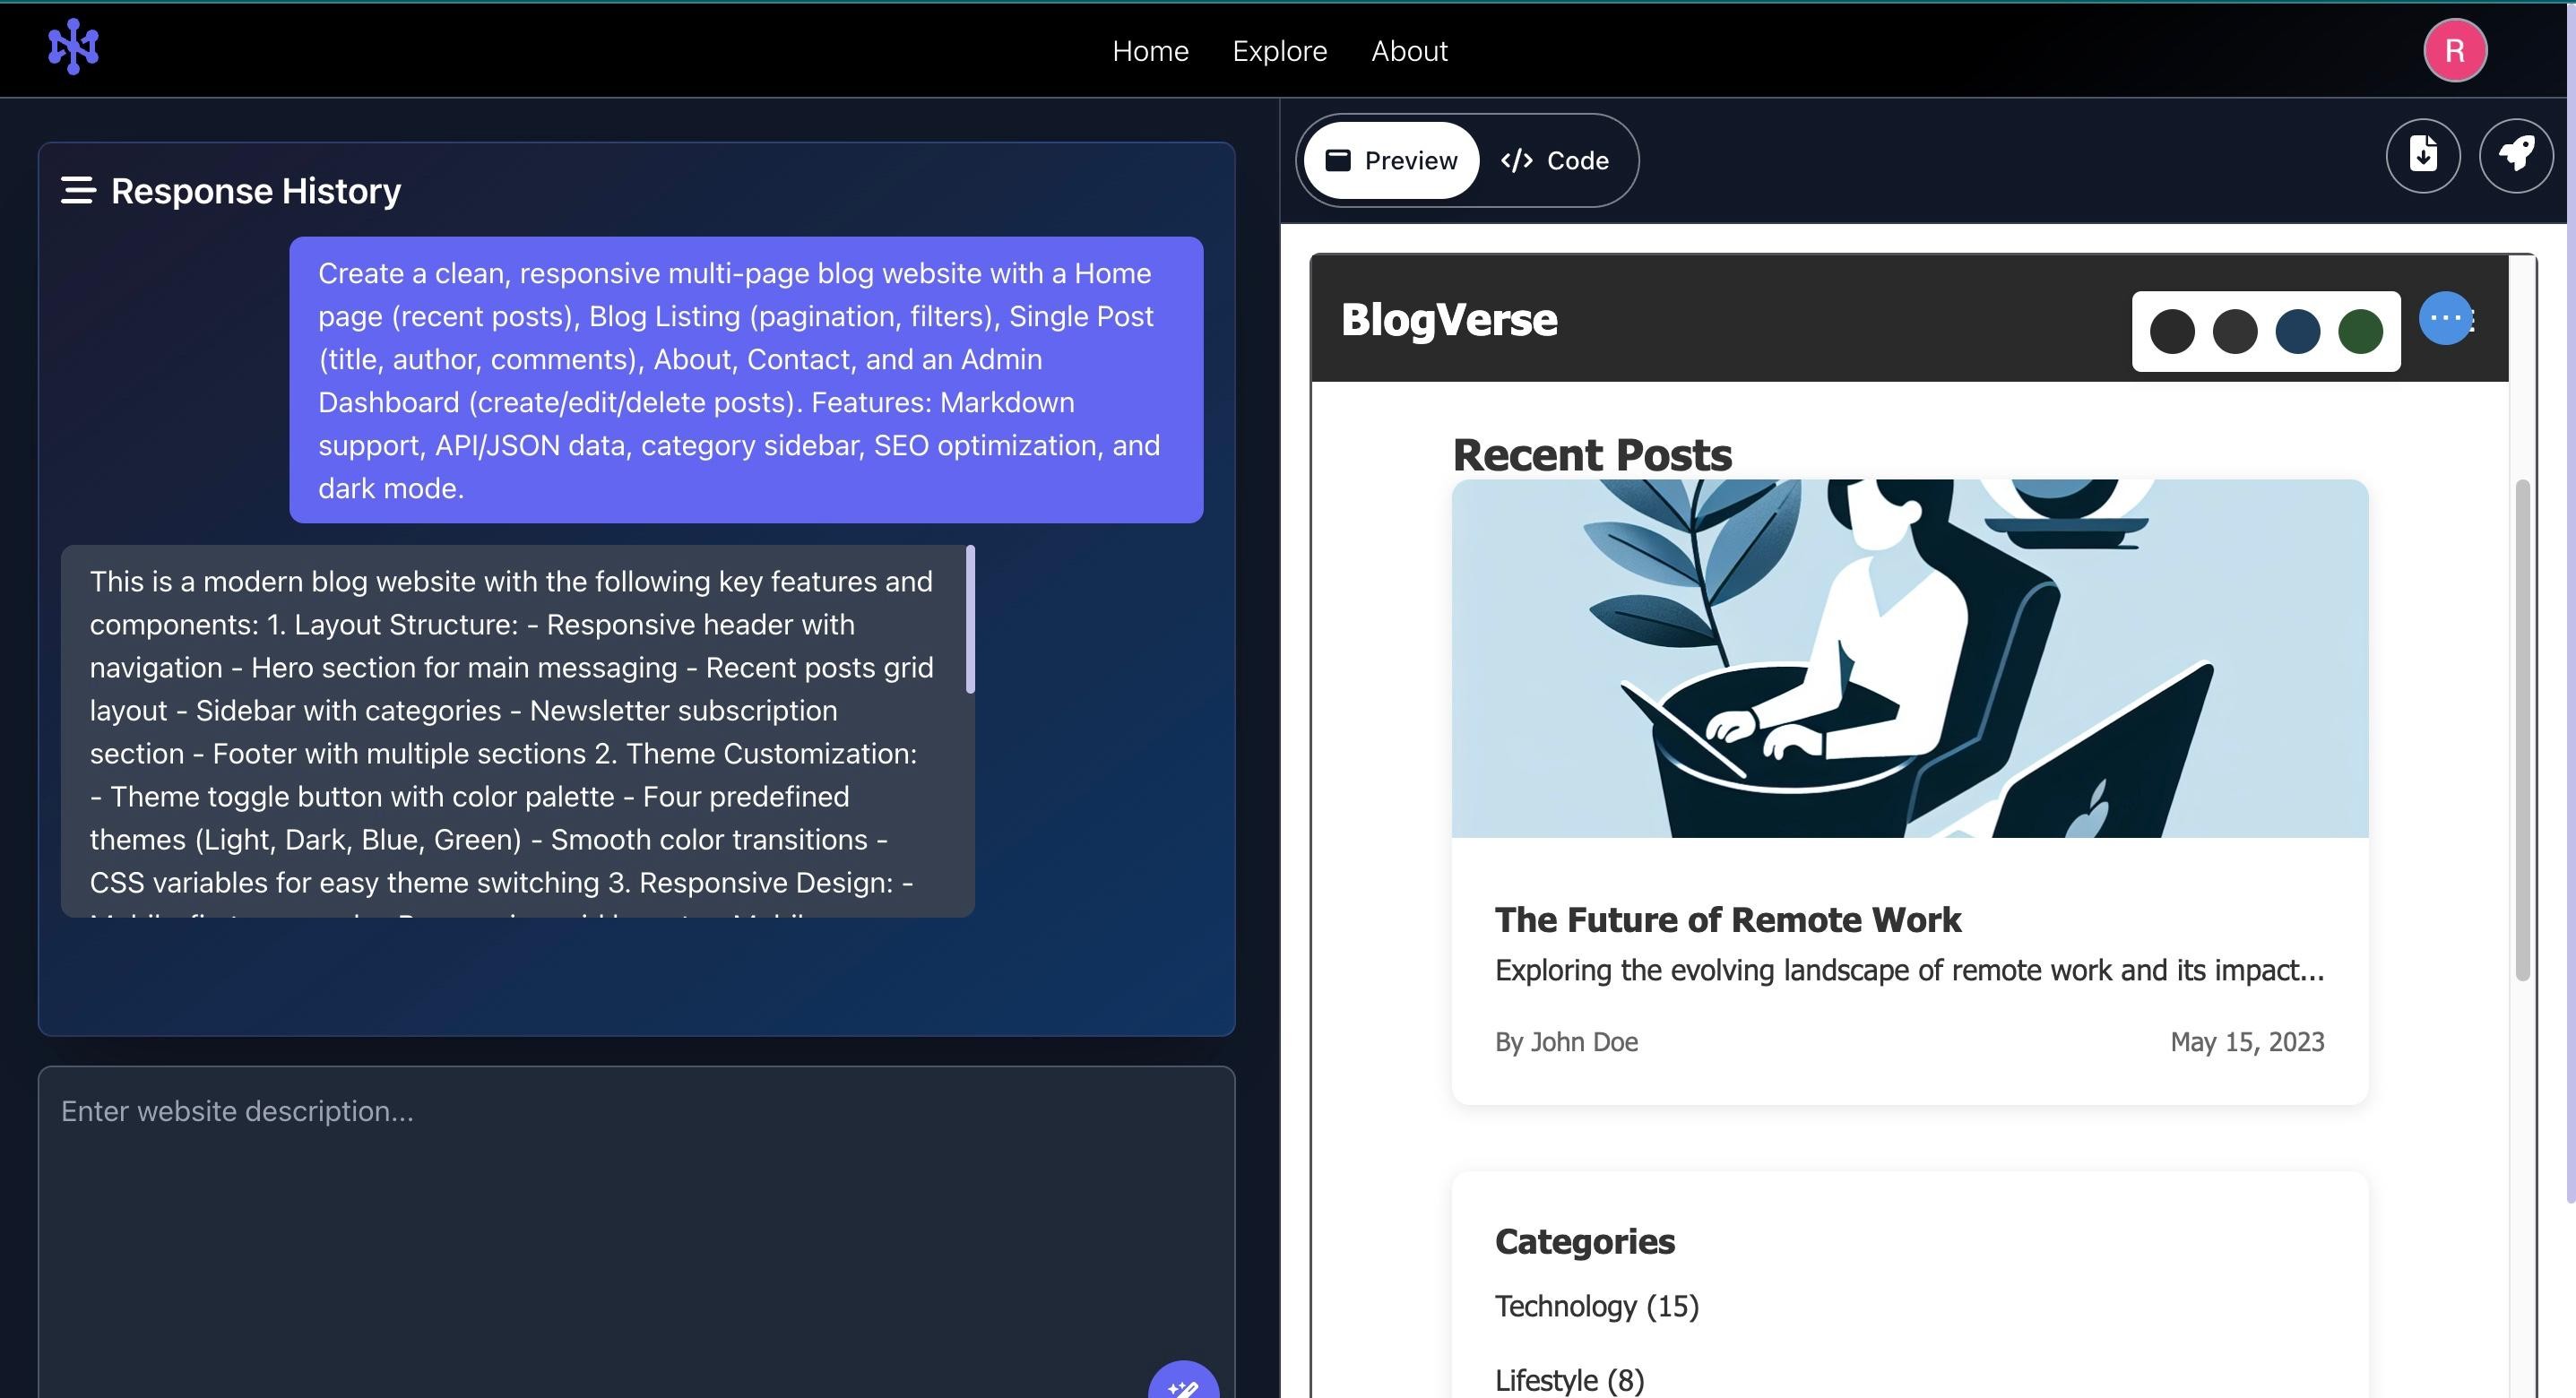Click the rocket deploy icon button
Viewport: 2576px width, 1398px height.
[x=2515, y=155]
